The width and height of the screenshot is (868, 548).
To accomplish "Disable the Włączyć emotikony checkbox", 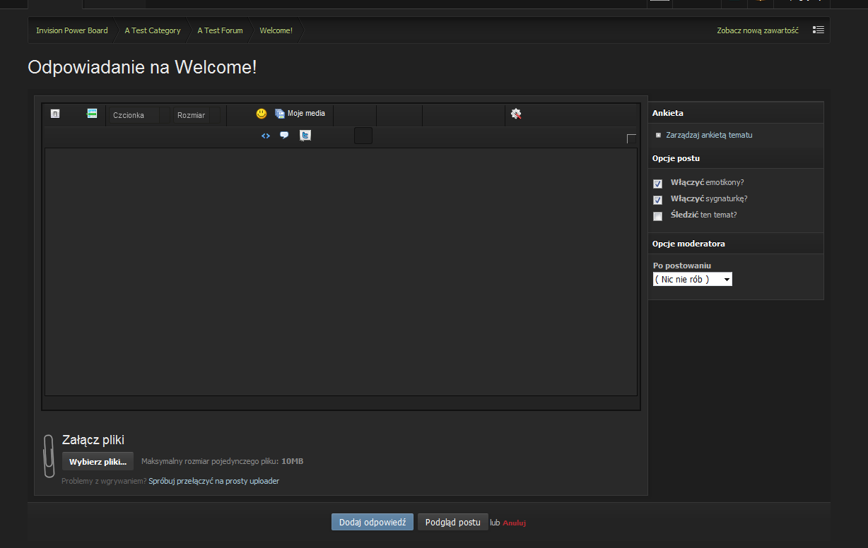I will [x=658, y=184].
